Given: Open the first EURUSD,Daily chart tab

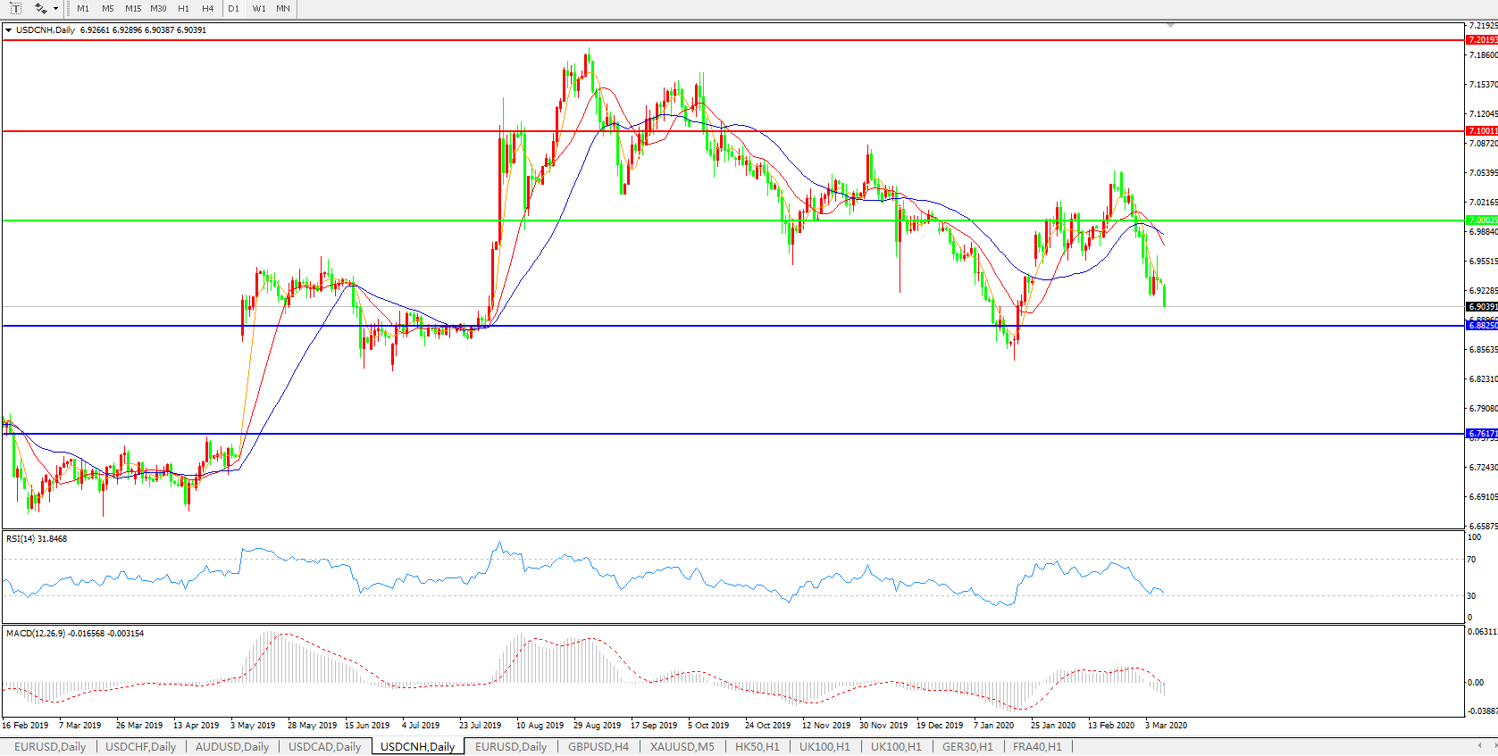Looking at the screenshot, I should (50, 746).
